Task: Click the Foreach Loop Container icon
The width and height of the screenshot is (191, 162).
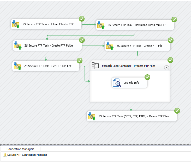Action: point(95,66)
